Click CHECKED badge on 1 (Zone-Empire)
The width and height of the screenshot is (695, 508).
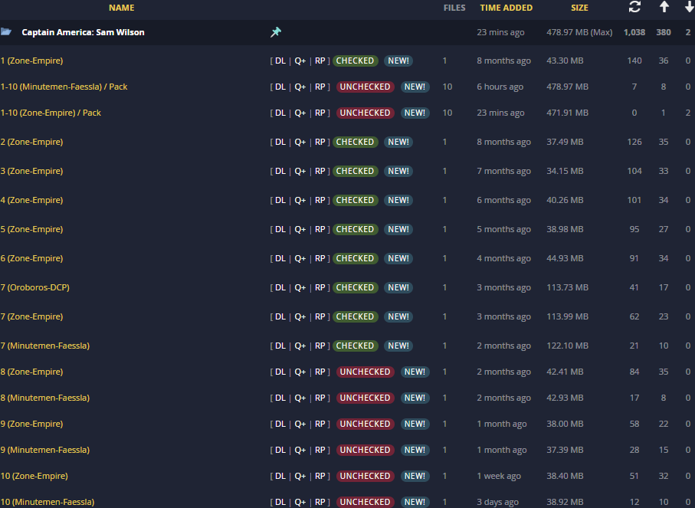pyautogui.click(x=355, y=61)
